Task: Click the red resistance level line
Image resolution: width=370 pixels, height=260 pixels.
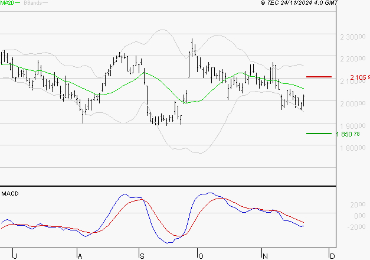Action: [x=319, y=77]
